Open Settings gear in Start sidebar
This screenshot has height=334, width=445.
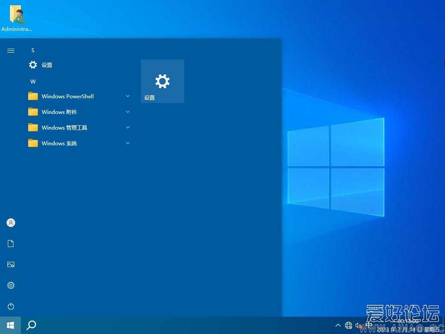point(11,285)
